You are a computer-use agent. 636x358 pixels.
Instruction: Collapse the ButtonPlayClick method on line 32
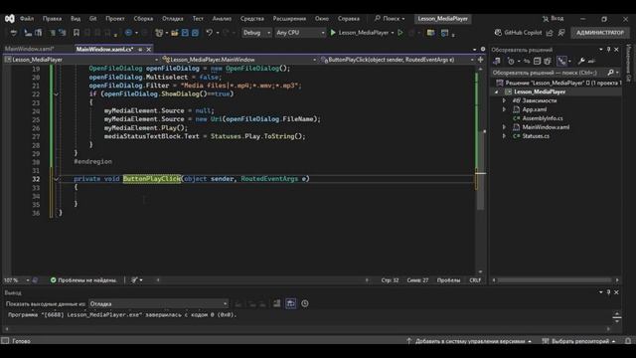coord(57,179)
